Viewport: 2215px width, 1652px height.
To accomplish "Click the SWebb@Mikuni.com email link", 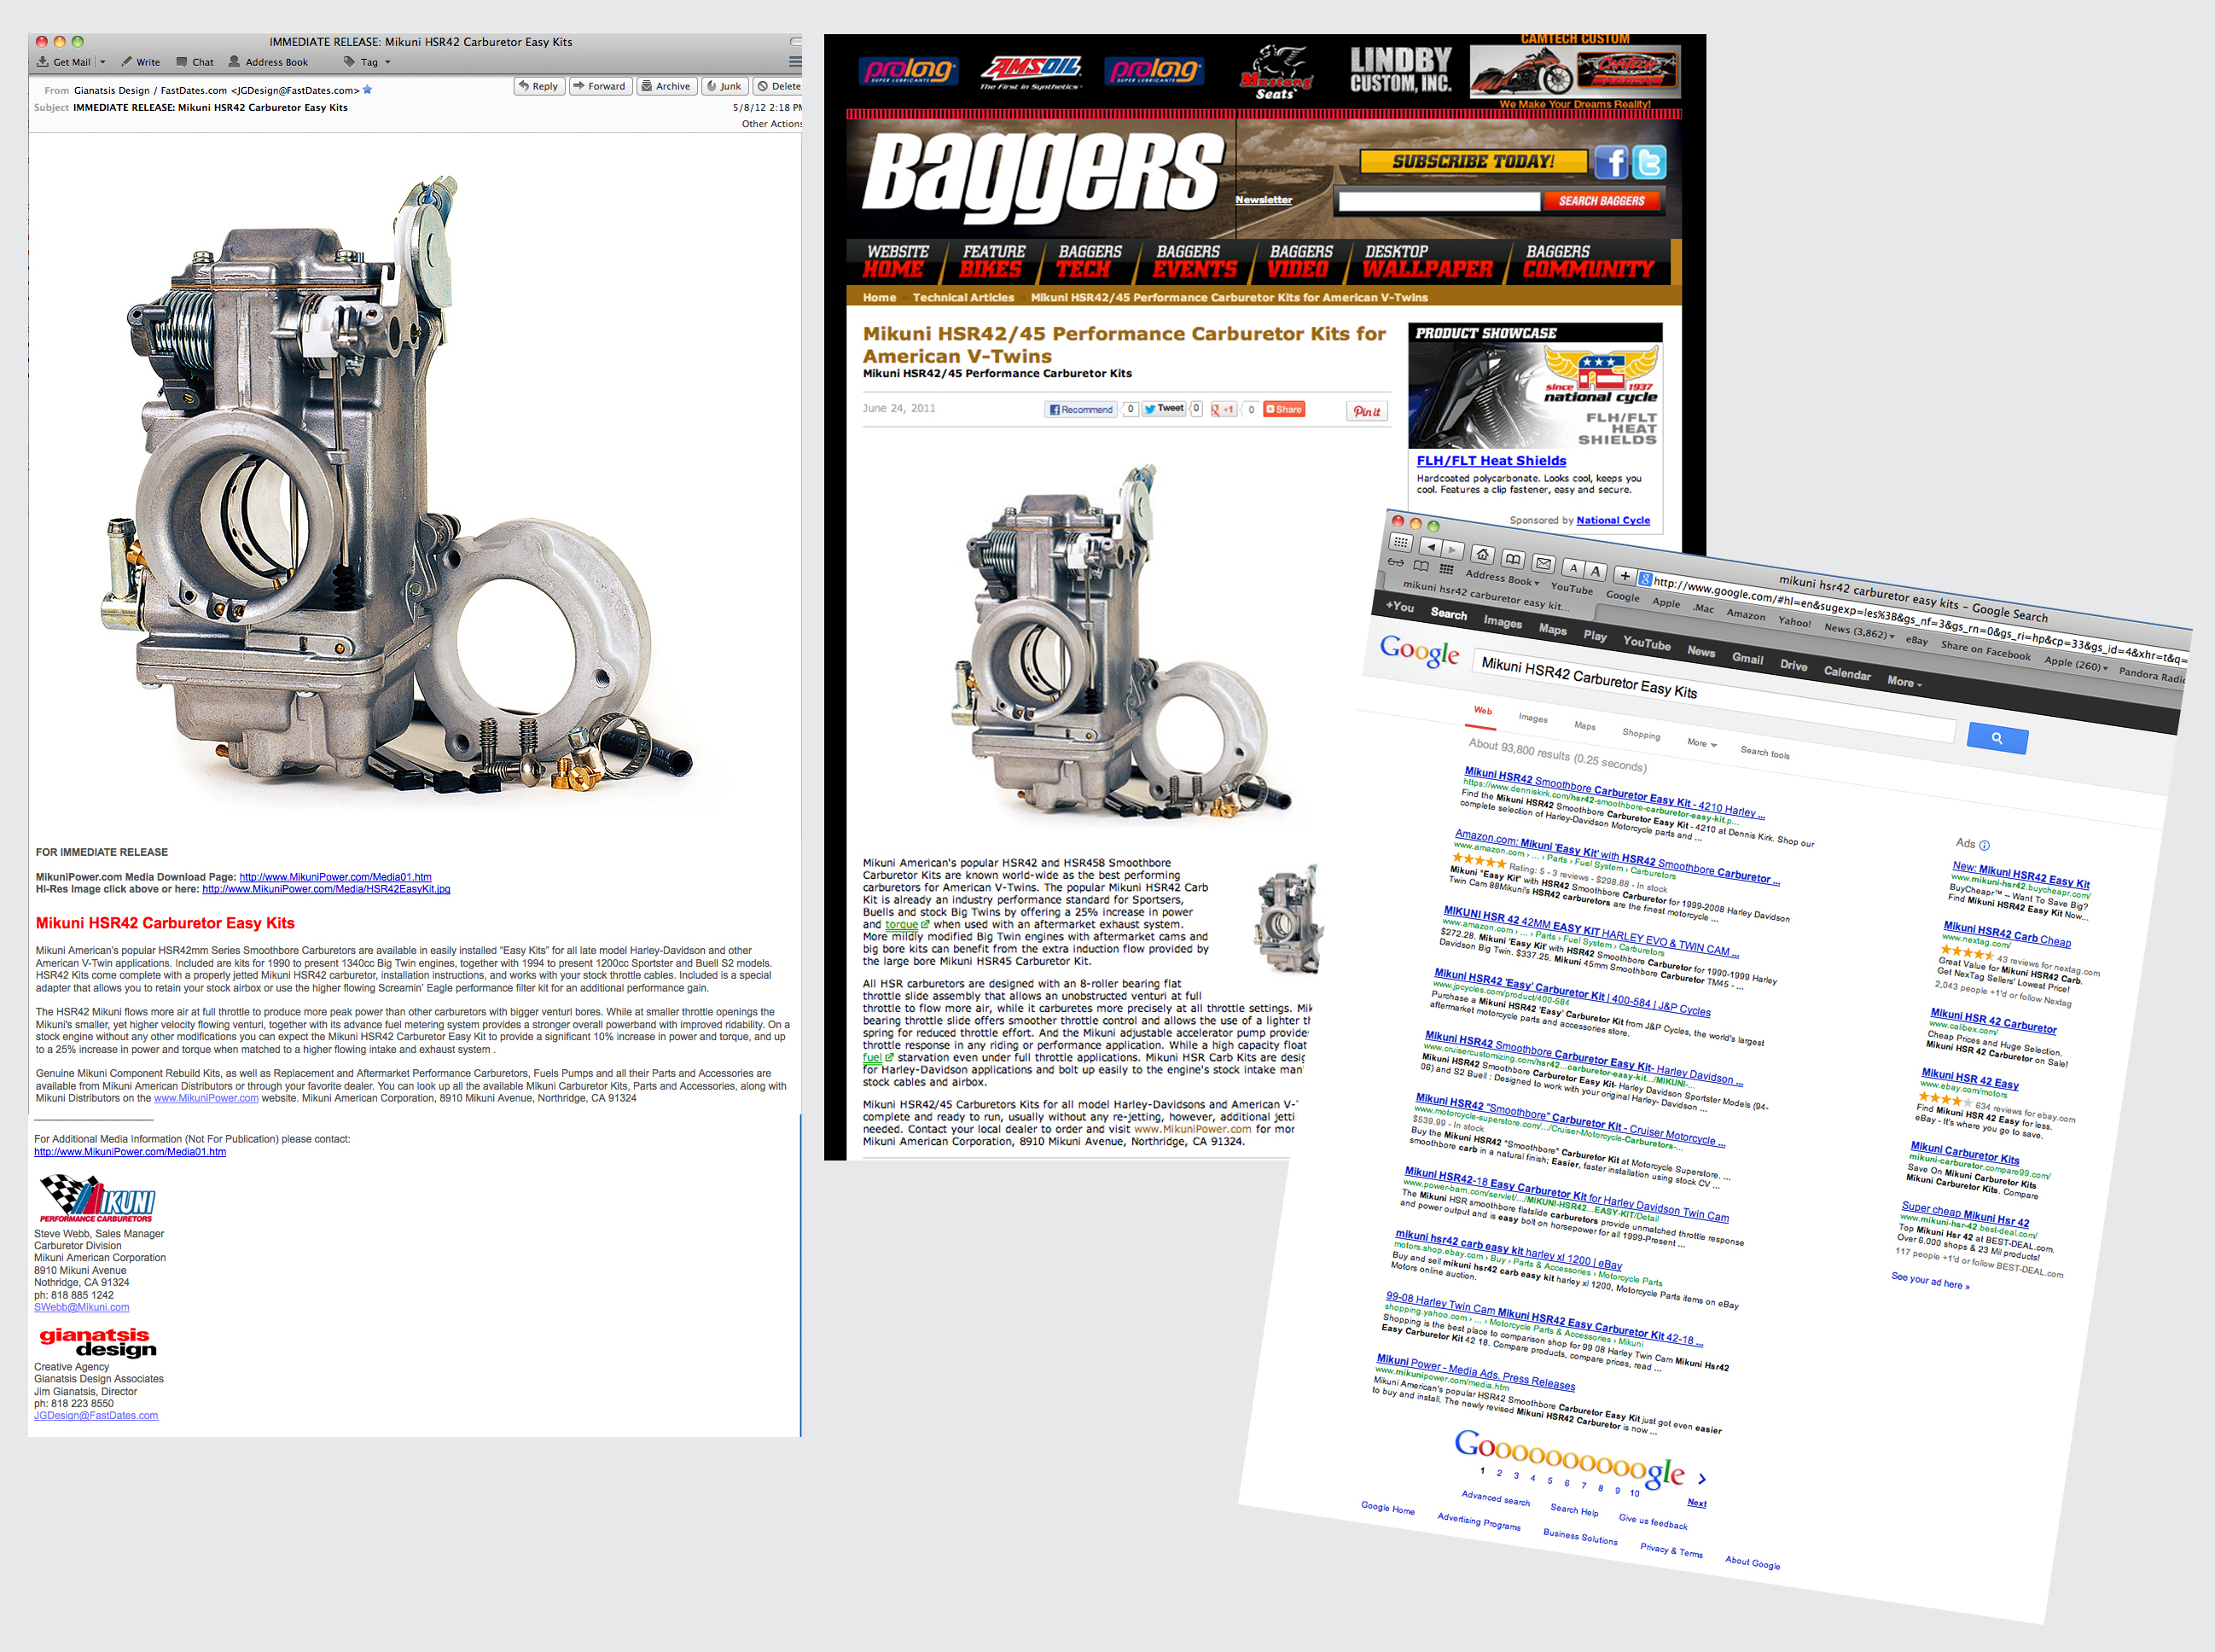I will [x=81, y=1307].
